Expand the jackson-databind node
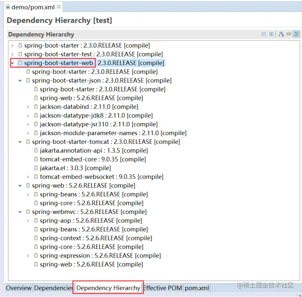This screenshot has height=297, width=302. tap(28, 107)
